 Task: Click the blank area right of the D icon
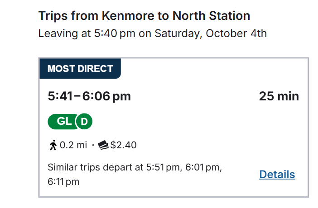[181, 121]
